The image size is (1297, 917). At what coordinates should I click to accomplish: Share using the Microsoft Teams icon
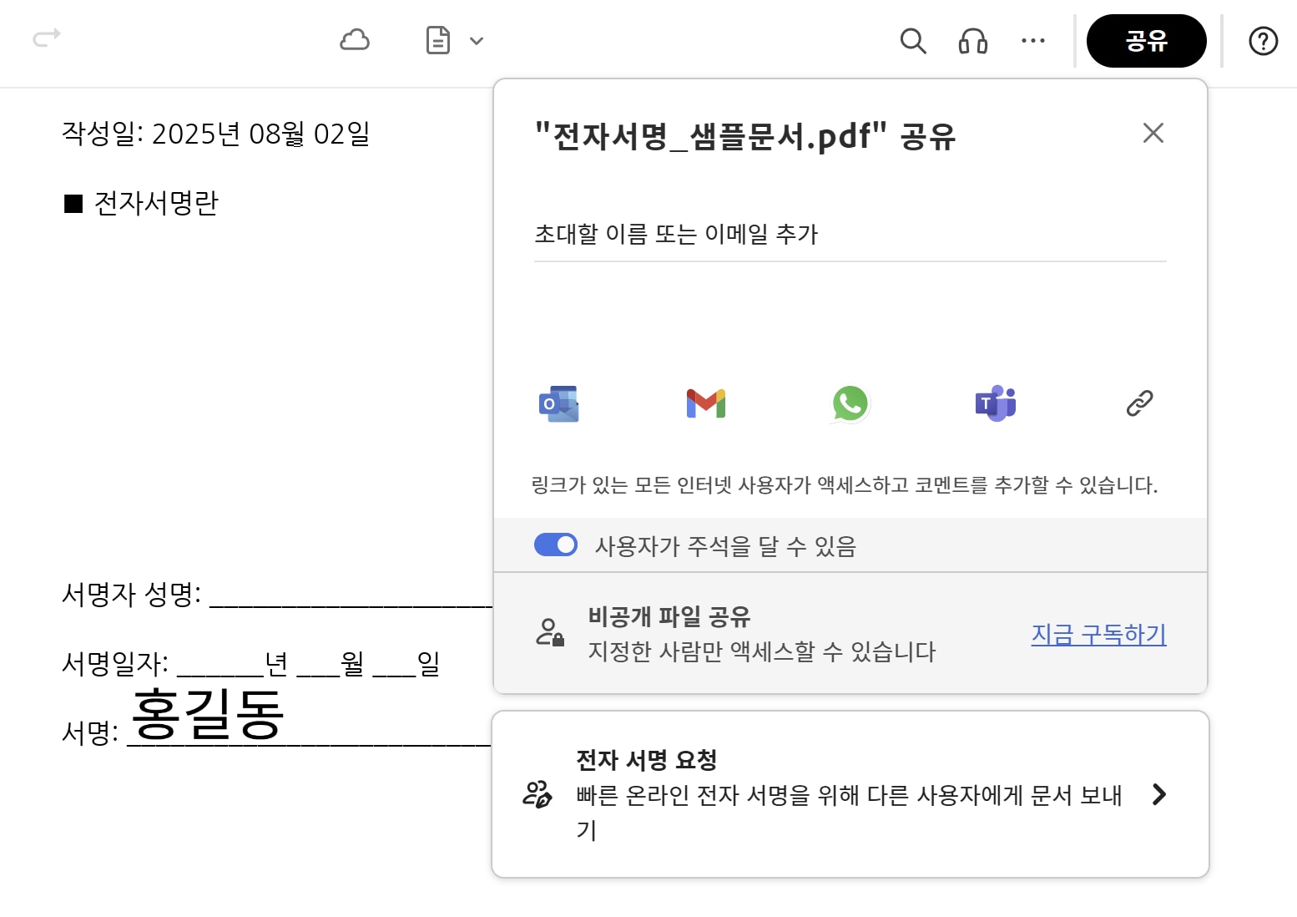pyautogui.click(x=995, y=404)
